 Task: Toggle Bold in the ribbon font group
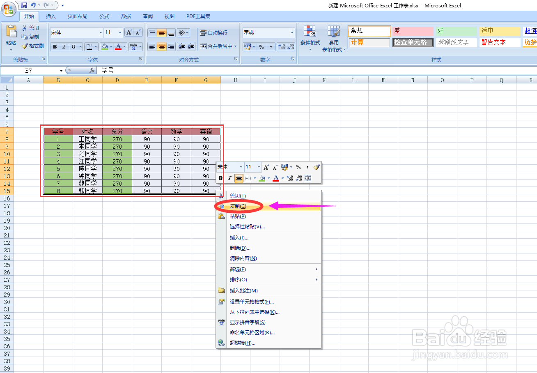click(55, 47)
